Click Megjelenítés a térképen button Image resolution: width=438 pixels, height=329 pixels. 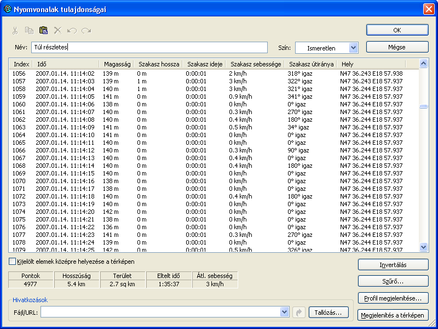pos(393,315)
